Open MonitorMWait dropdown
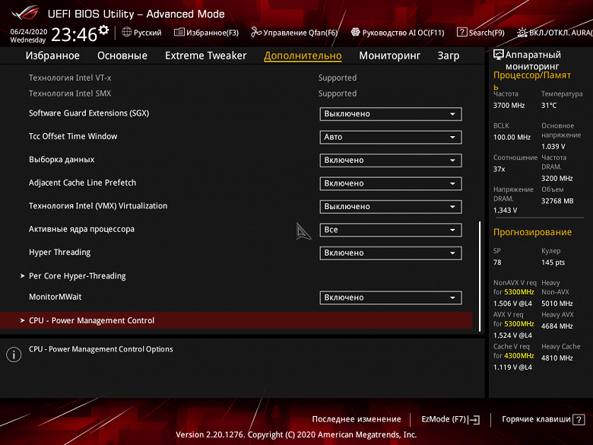The image size is (593, 445). pos(391,297)
